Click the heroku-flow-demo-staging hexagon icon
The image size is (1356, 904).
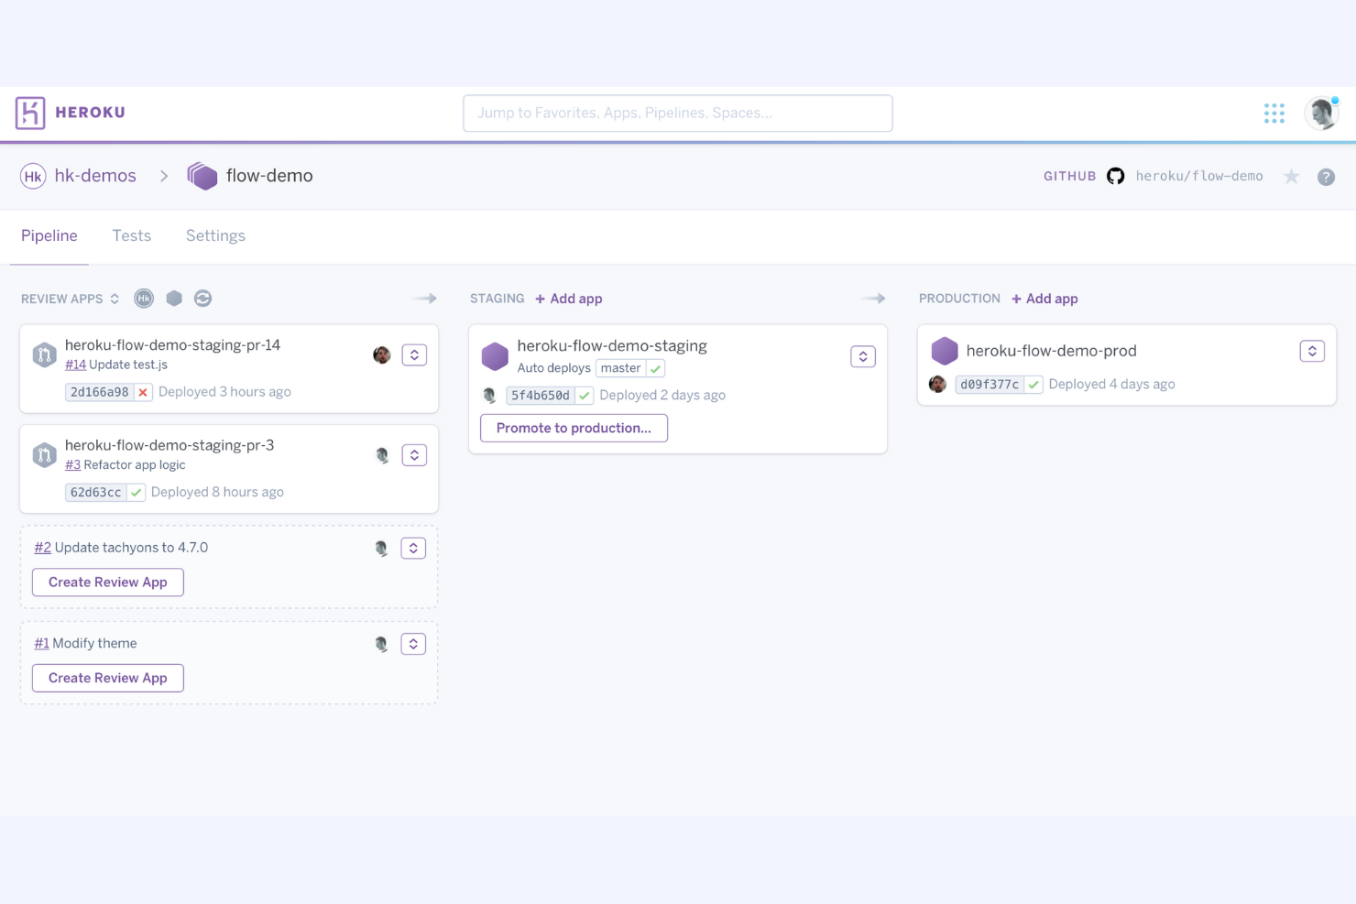point(495,356)
